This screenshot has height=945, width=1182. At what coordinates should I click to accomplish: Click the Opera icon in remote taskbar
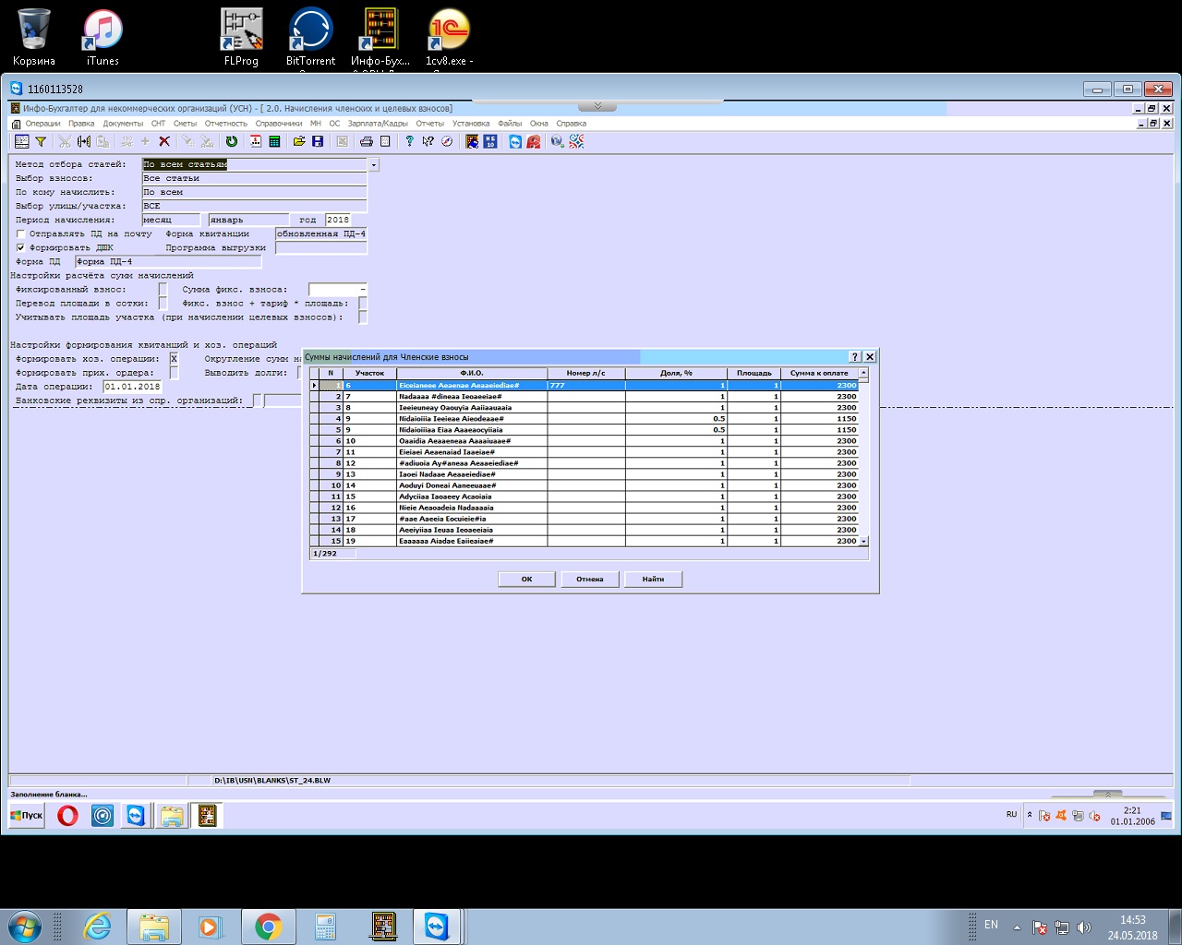(x=67, y=816)
